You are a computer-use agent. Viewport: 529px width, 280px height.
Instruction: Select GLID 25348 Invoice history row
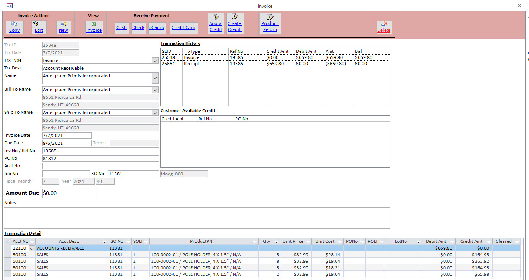[275, 57]
